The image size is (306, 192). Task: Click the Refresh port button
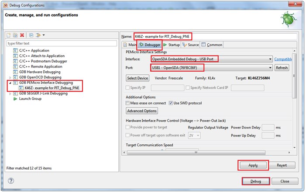click(x=282, y=68)
